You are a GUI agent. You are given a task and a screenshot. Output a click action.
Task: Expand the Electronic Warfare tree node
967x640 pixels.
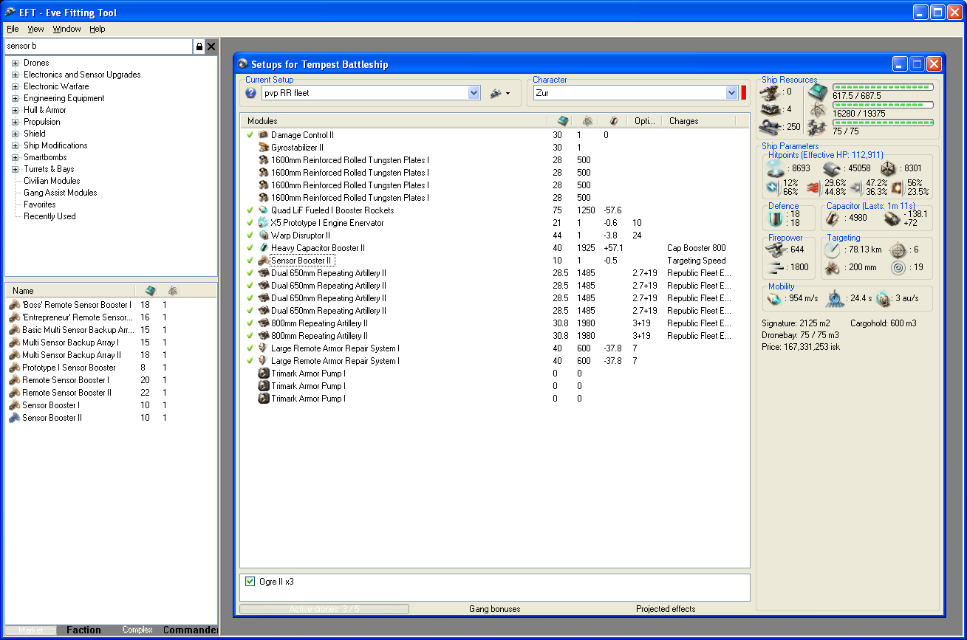coord(15,86)
